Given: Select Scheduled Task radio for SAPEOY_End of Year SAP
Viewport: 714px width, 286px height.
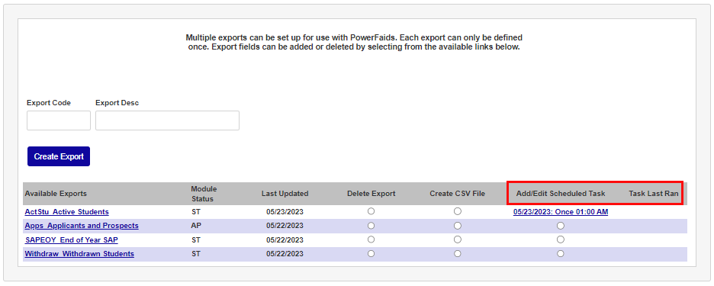Looking at the screenshot, I should click(x=561, y=239).
